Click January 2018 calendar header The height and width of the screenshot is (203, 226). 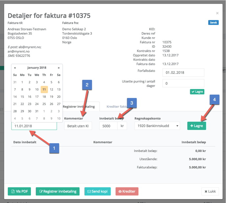coord(37,68)
